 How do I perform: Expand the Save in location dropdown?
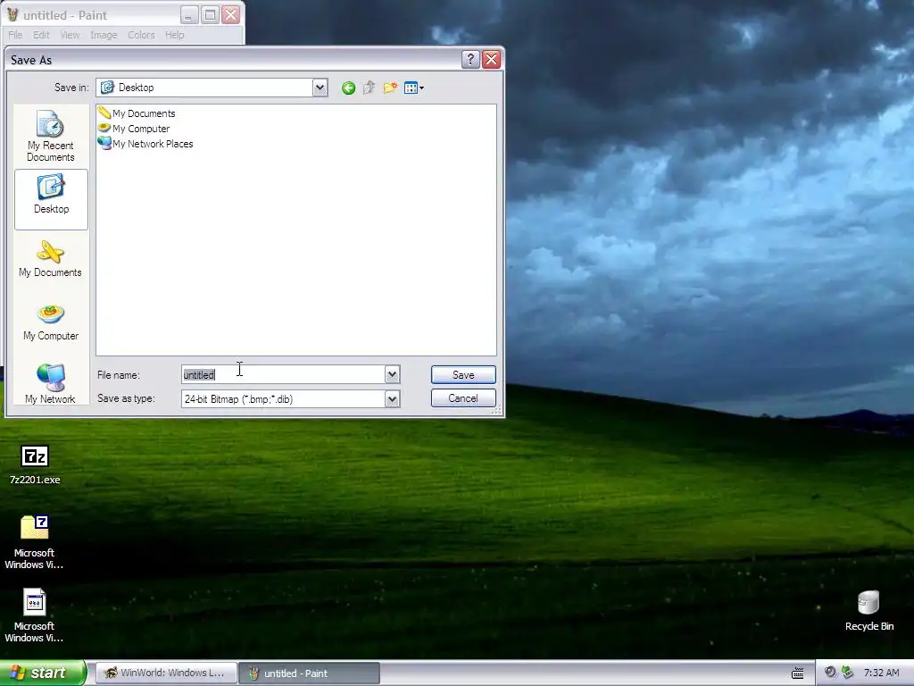point(320,88)
